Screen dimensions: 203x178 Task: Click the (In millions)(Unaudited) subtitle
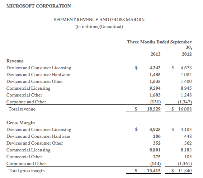tap(99, 27)
